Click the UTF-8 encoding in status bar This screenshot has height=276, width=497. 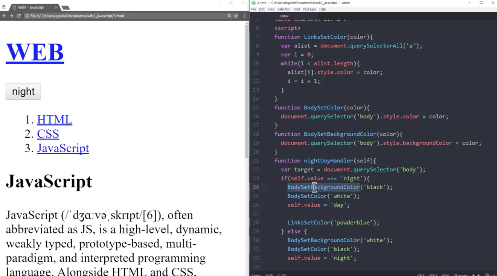click(x=433, y=275)
